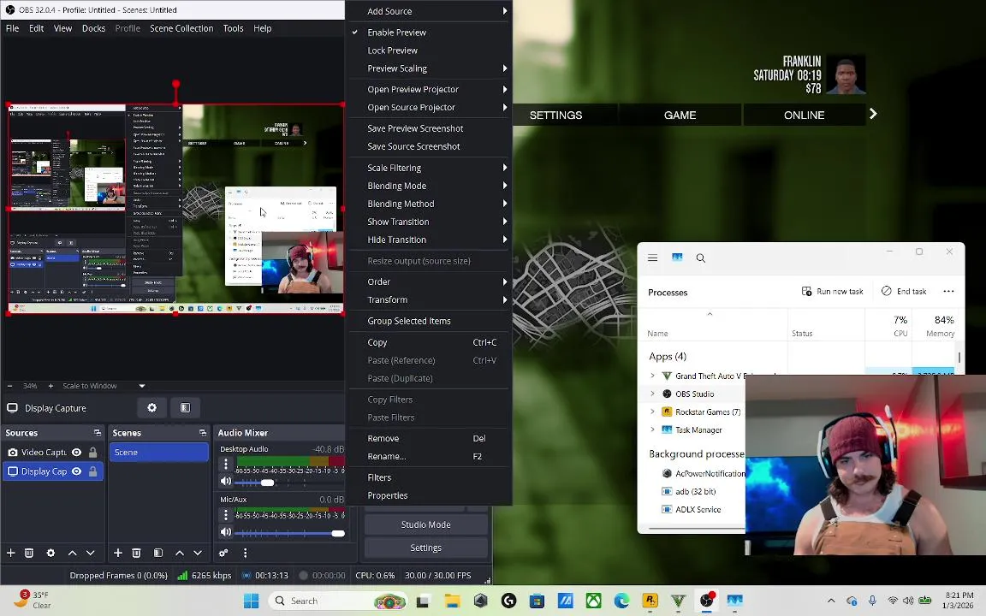
Task: Switch to ONLINE tab in GTA menu
Action: click(804, 115)
